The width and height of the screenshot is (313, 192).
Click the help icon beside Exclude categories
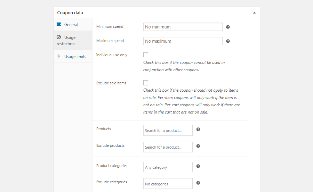198,183
